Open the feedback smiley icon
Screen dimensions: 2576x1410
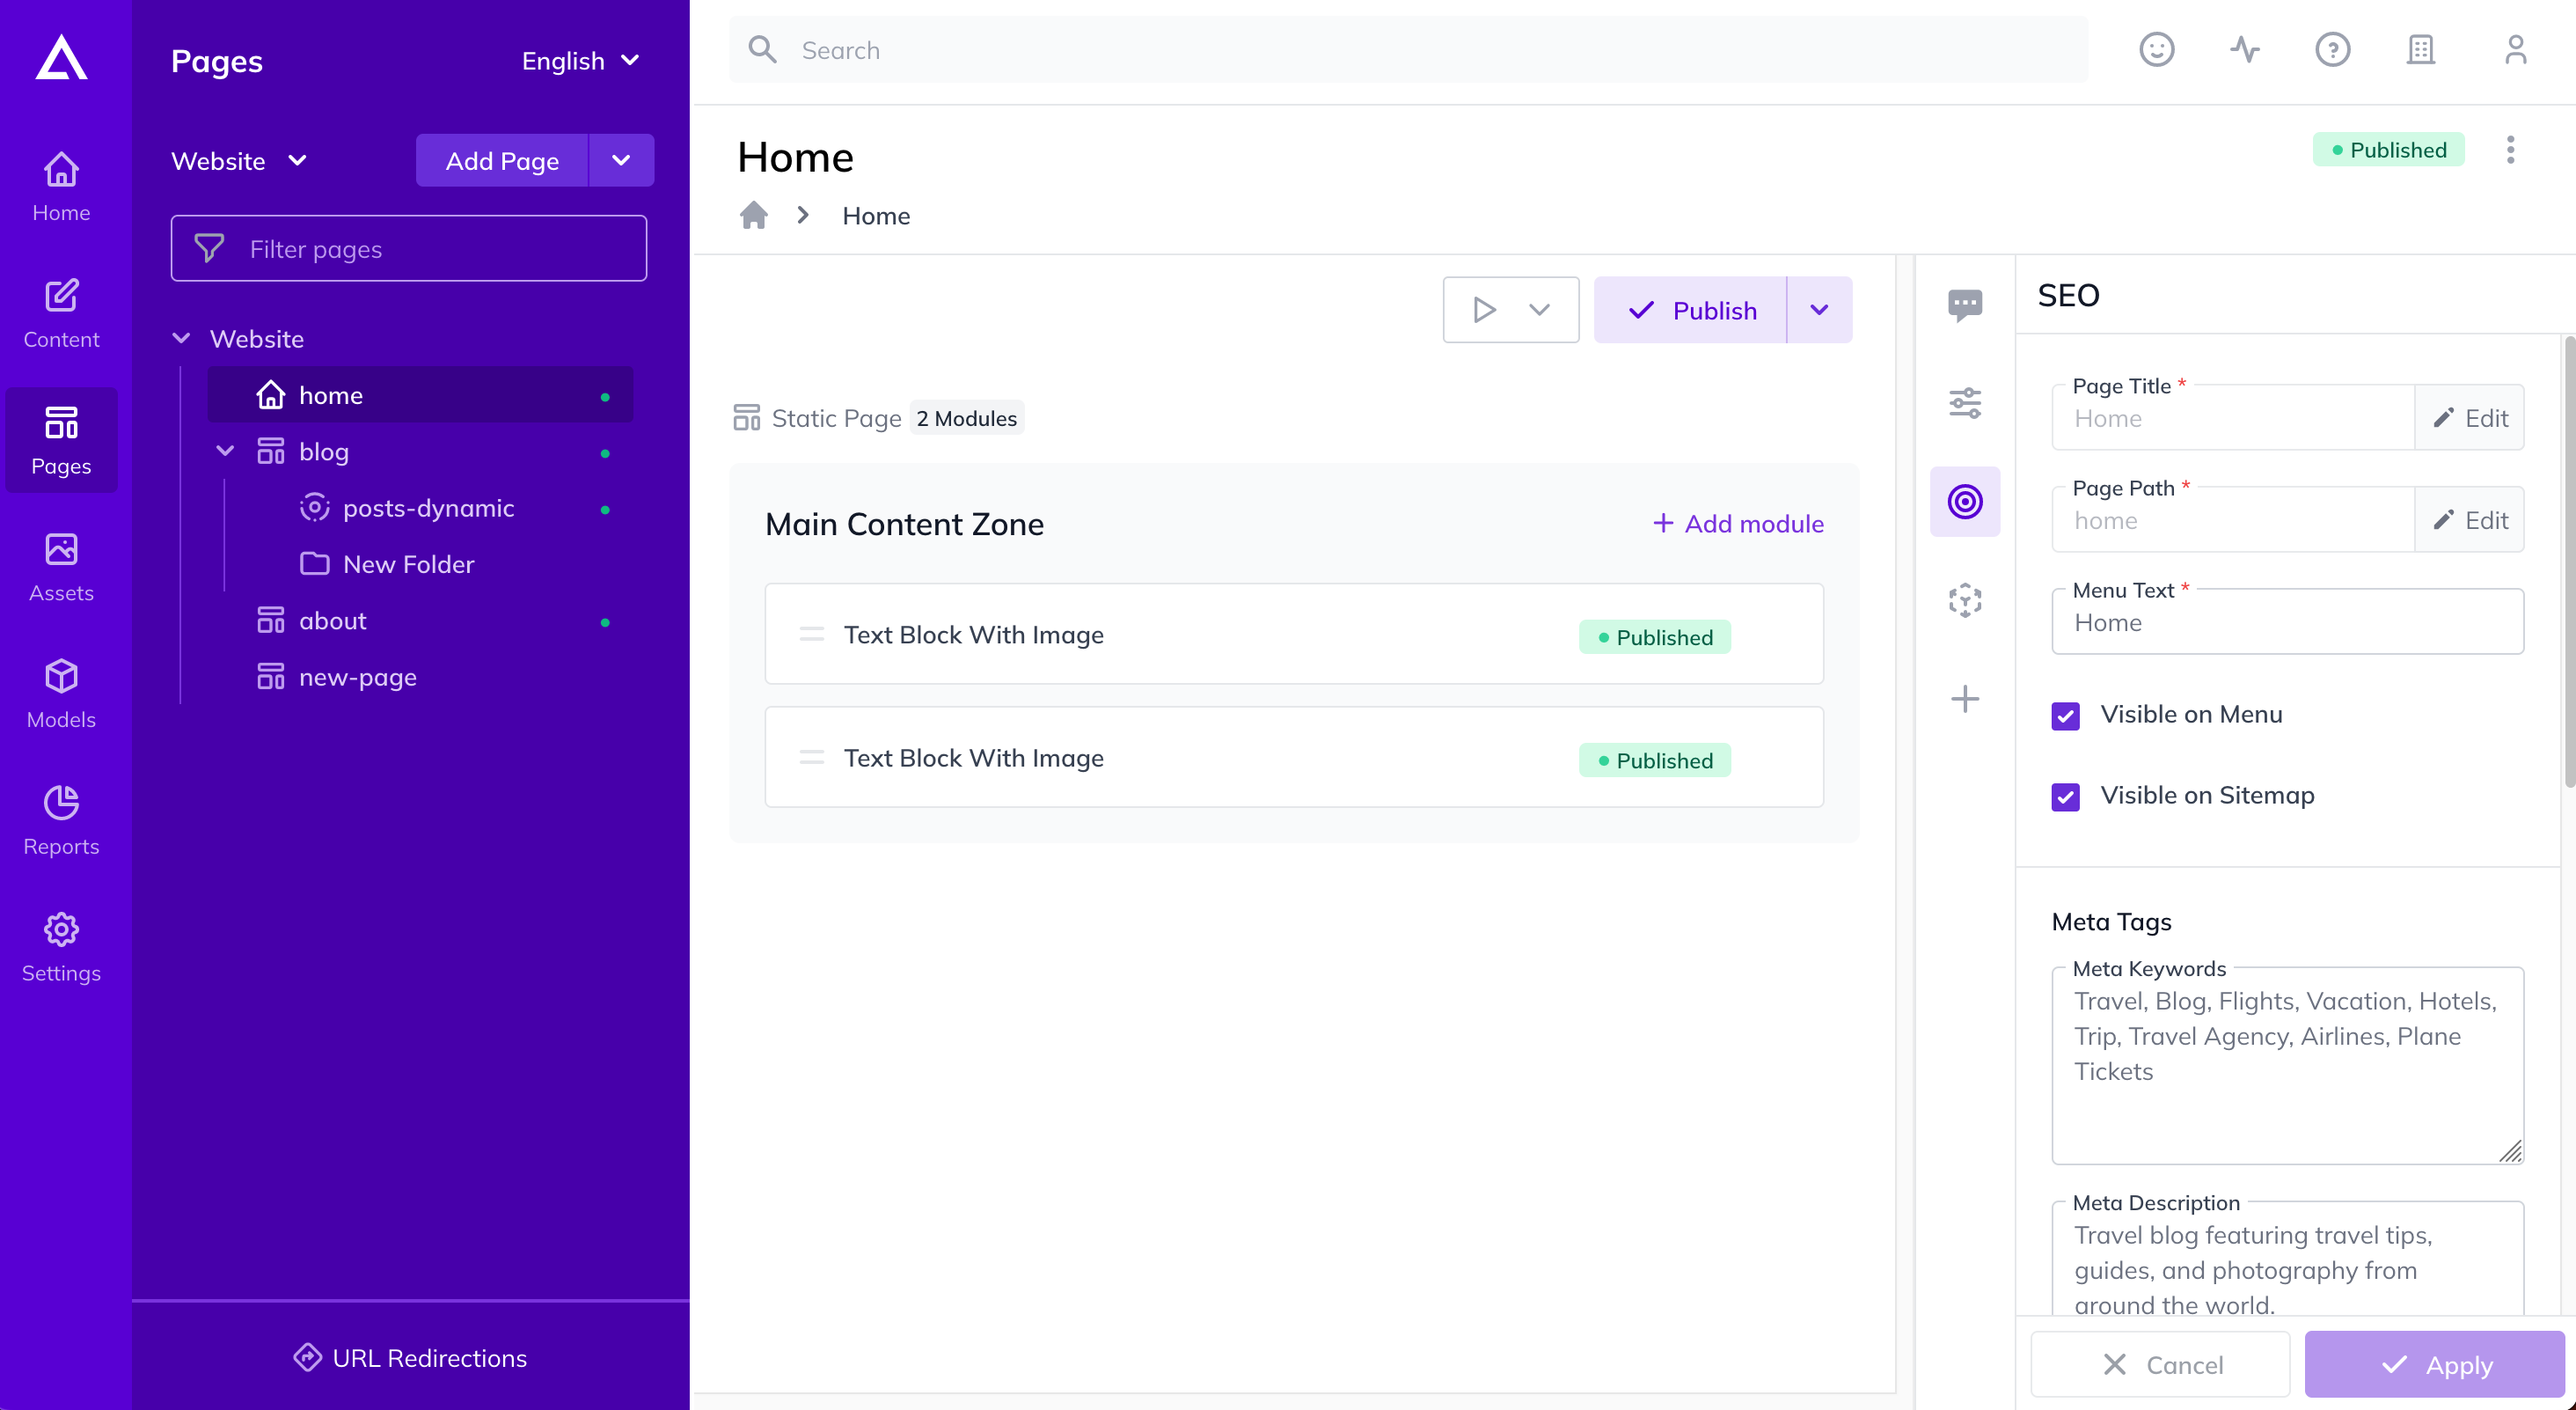pos(2157,50)
